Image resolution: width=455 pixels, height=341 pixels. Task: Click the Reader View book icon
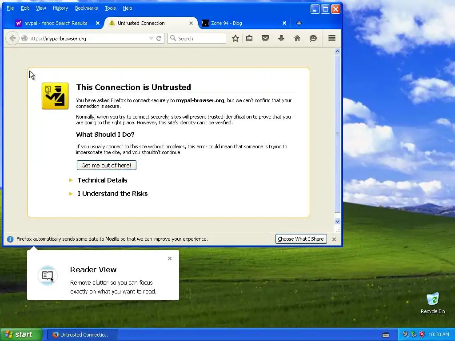coord(48,275)
